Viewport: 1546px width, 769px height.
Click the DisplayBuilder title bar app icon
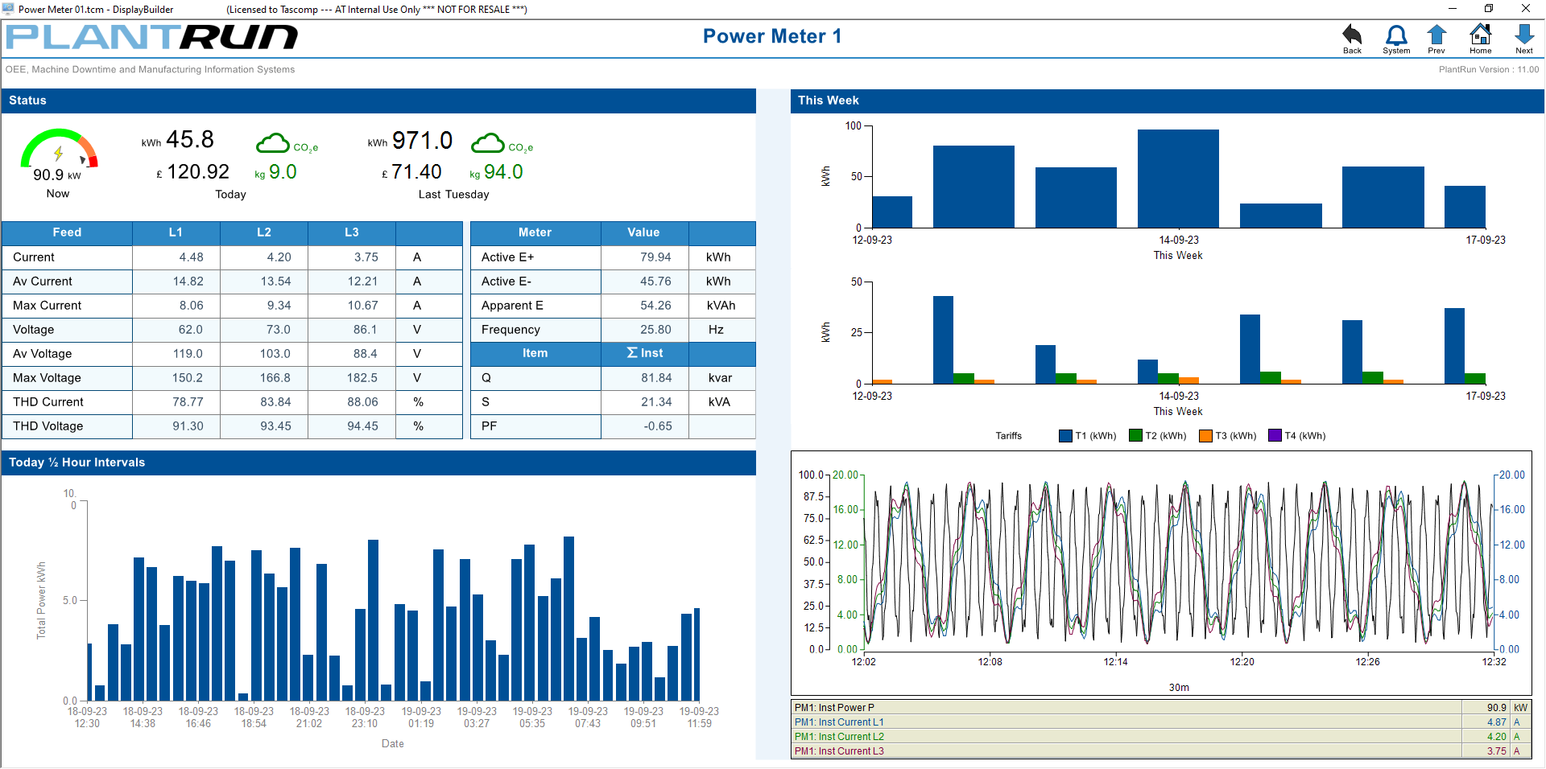click(x=8, y=9)
